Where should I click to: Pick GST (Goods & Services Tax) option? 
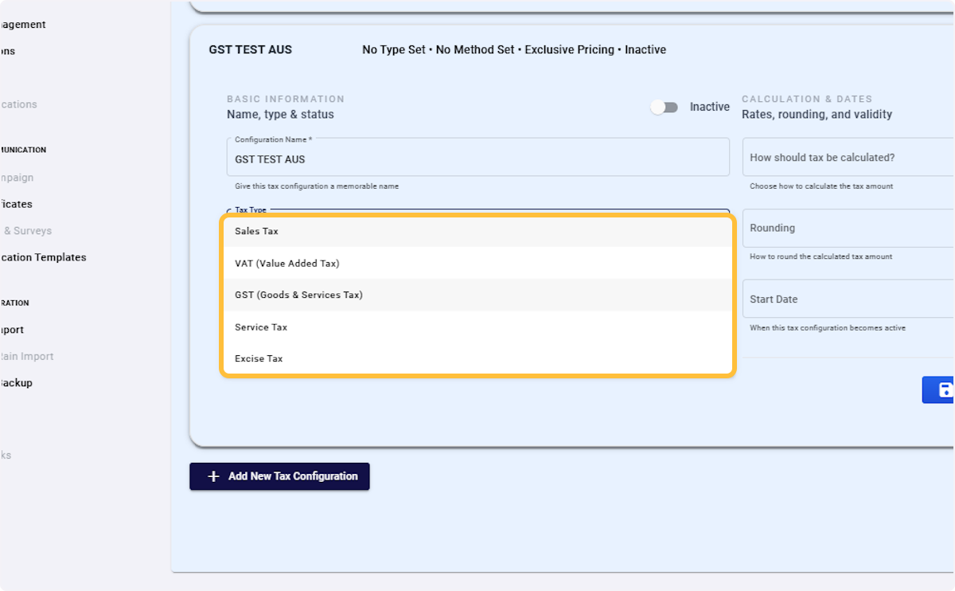[477, 295]
